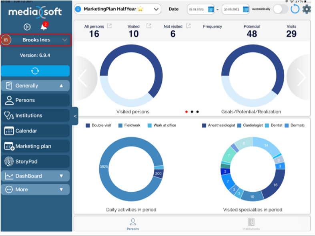
Task: Click the refresh icon beside the gear
Action: coord(295,9)
